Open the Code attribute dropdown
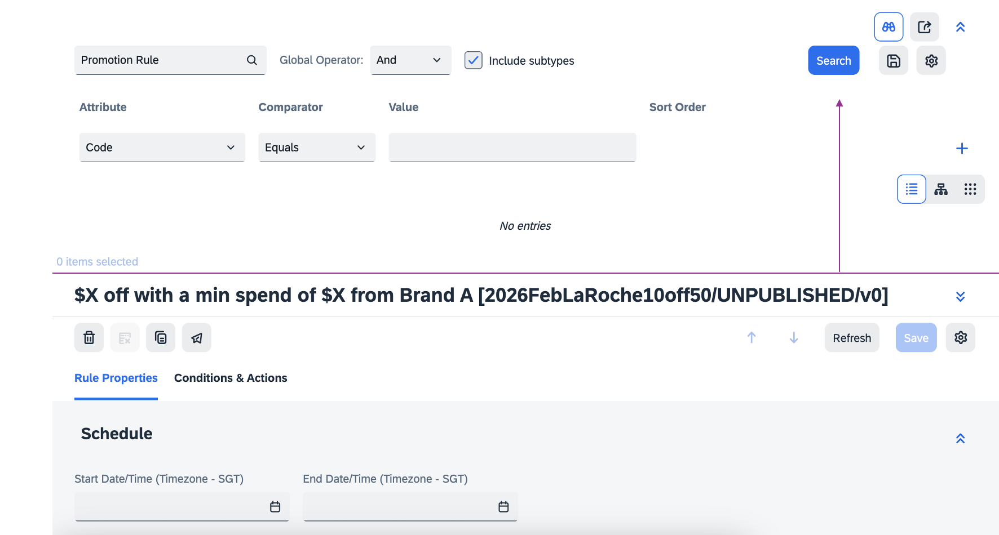 pos(162,148)
